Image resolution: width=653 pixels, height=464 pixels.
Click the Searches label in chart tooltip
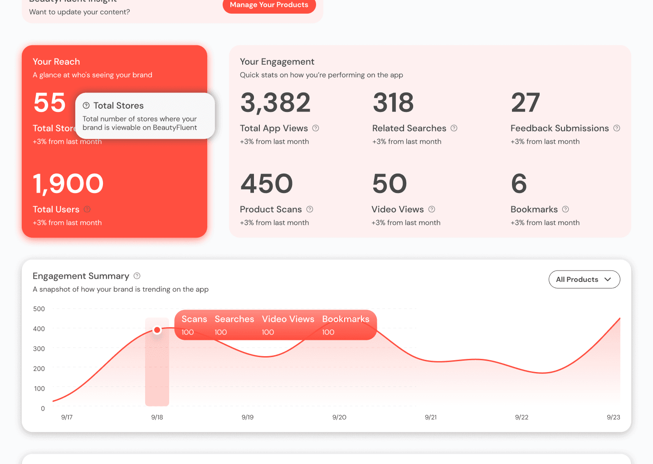coord(234,319)
